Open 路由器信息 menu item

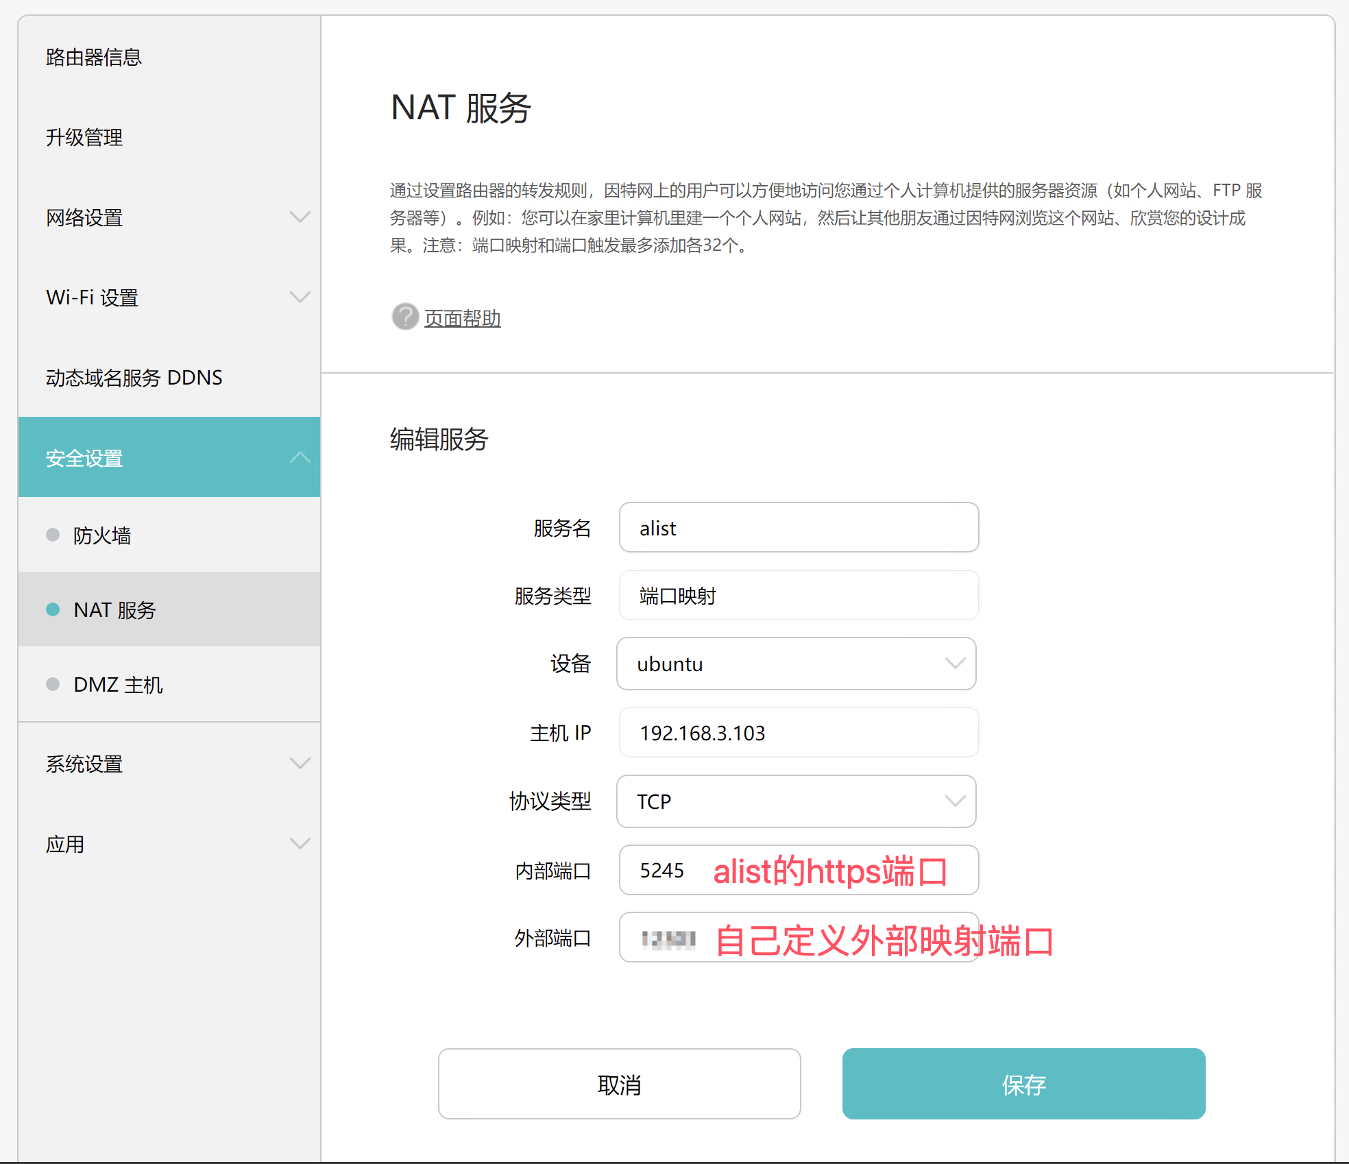tap(94, 58)
